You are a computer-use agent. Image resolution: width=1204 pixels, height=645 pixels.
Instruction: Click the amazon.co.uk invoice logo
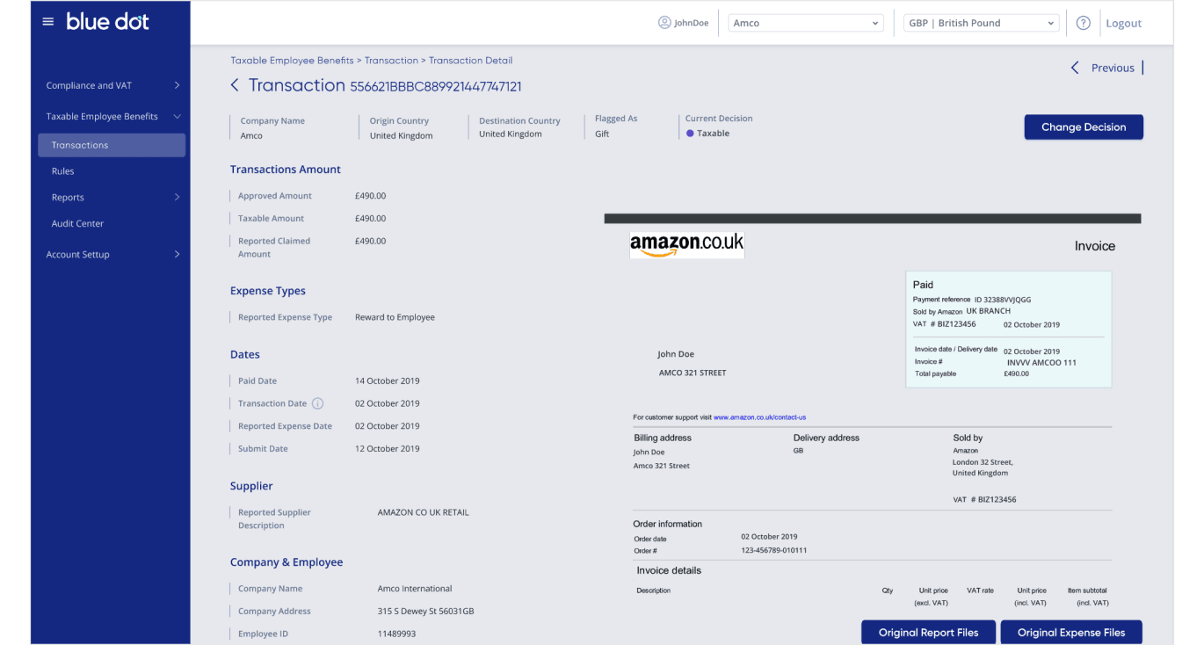coord(686,244)
